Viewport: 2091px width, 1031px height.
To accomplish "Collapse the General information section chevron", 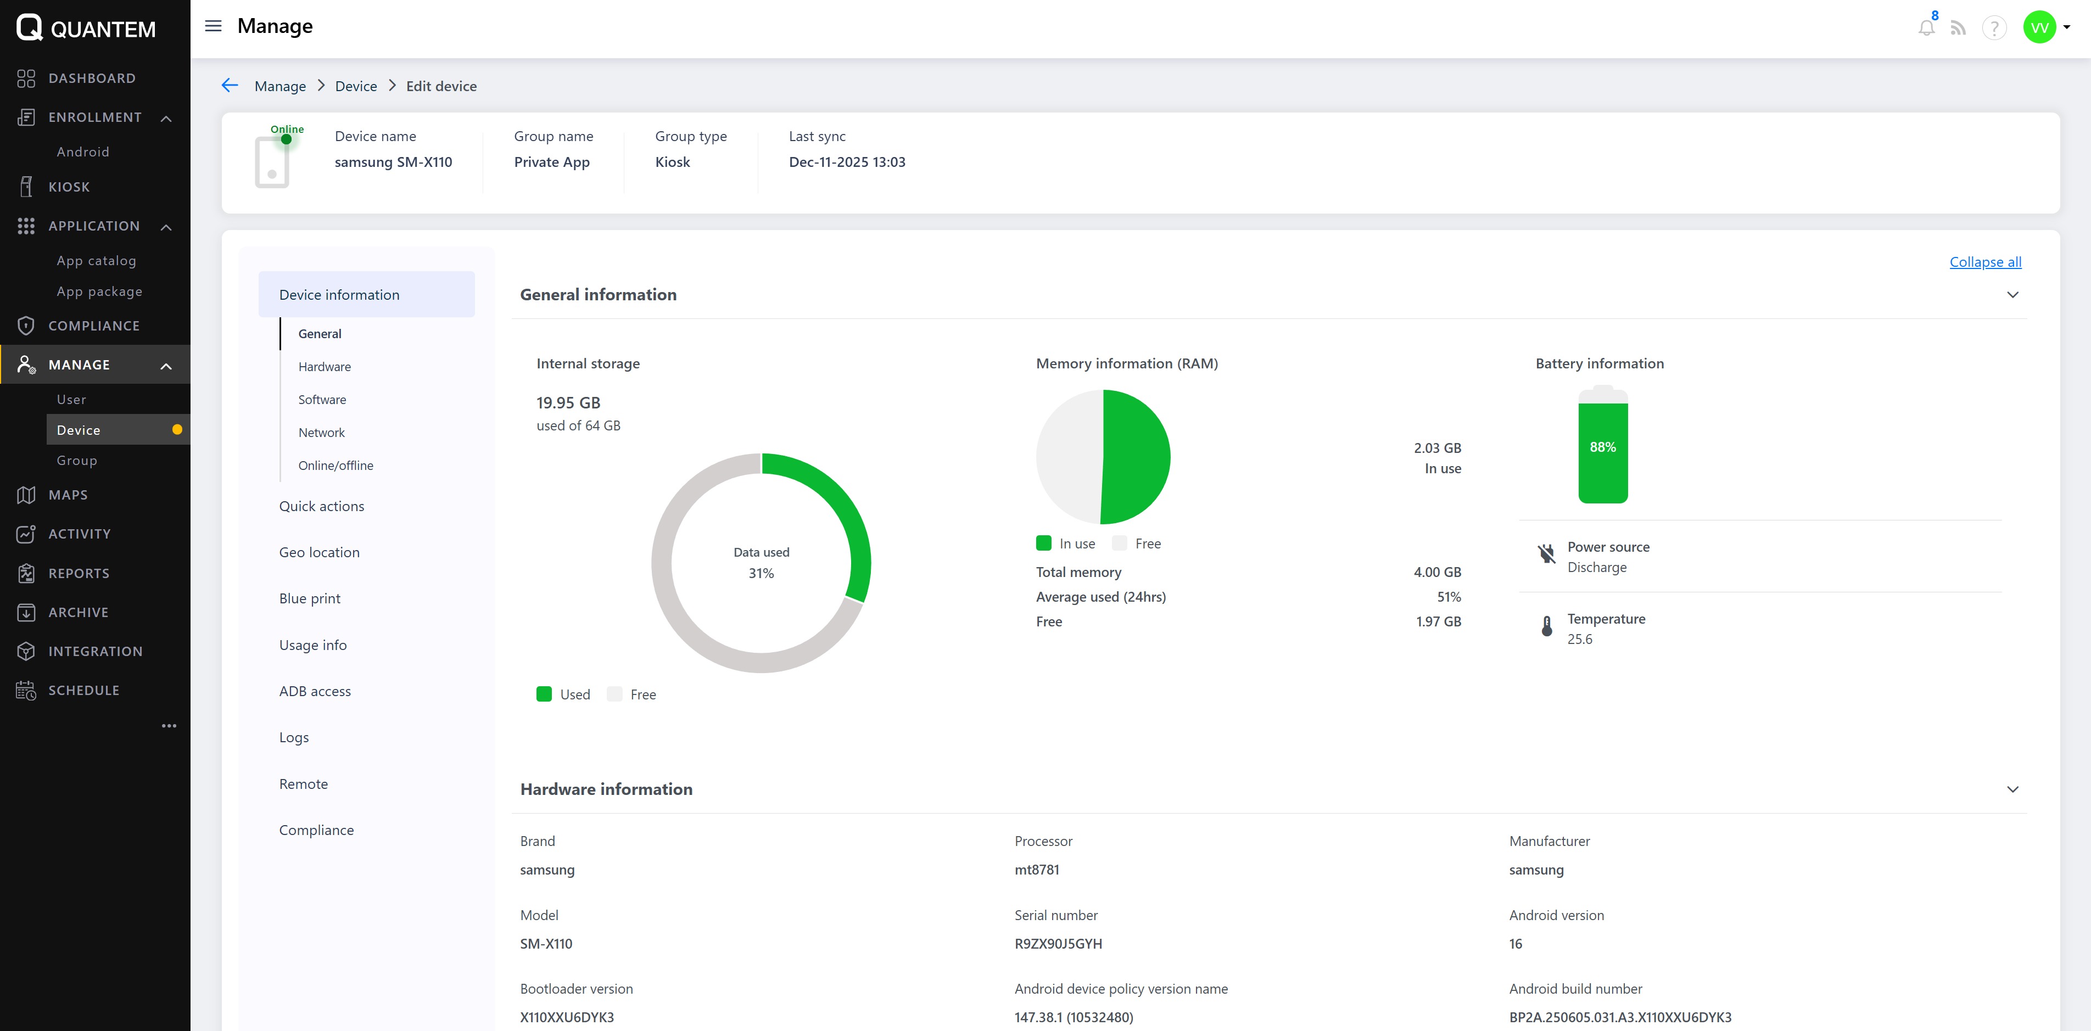I will (2012, 295).
